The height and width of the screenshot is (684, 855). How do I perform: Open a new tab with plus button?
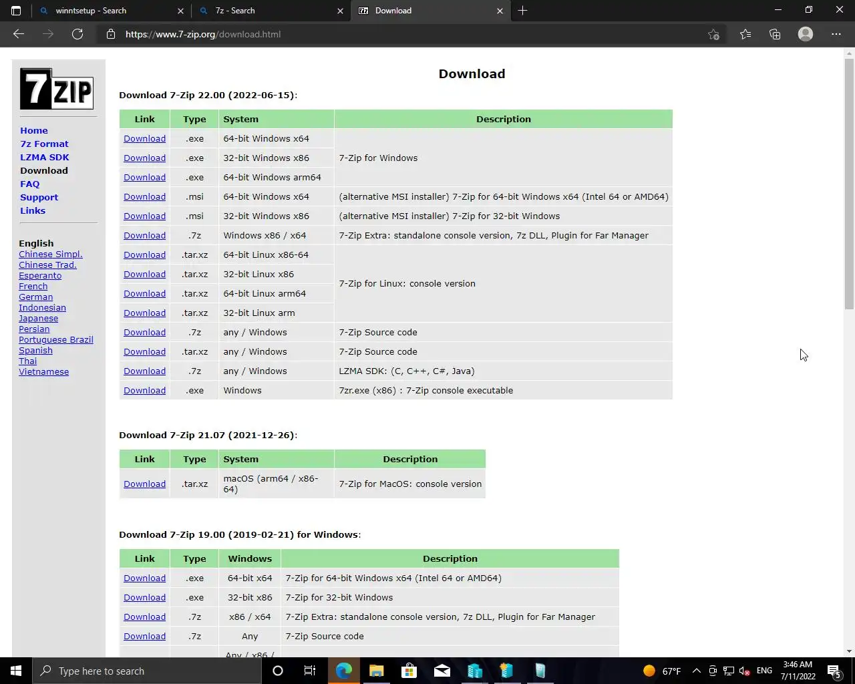(x=522, y=11)
